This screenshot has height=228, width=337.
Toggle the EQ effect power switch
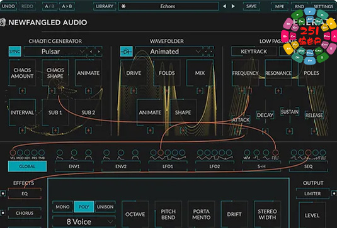tap(3, 193)
